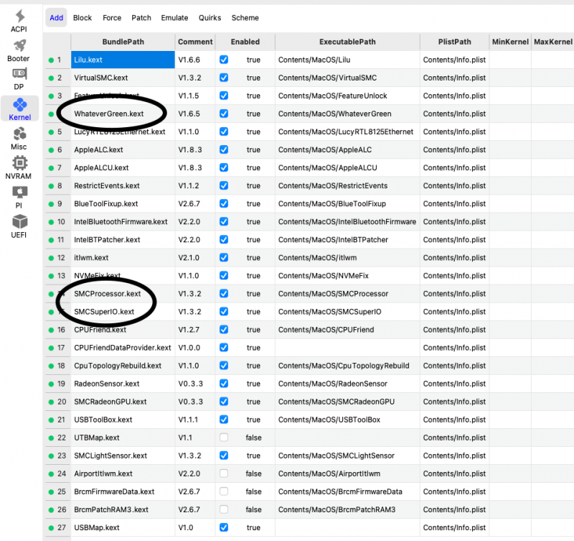Click green status dot of AppleALC.kext row
574x541 pixels.
[x=51, y=150]
